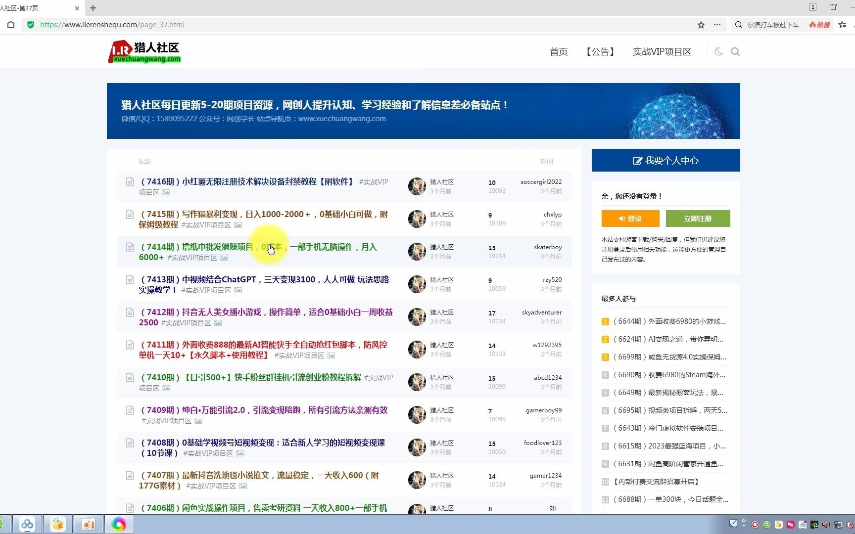
Task: Open new browser tab plus button
Action: click(93, 8)
